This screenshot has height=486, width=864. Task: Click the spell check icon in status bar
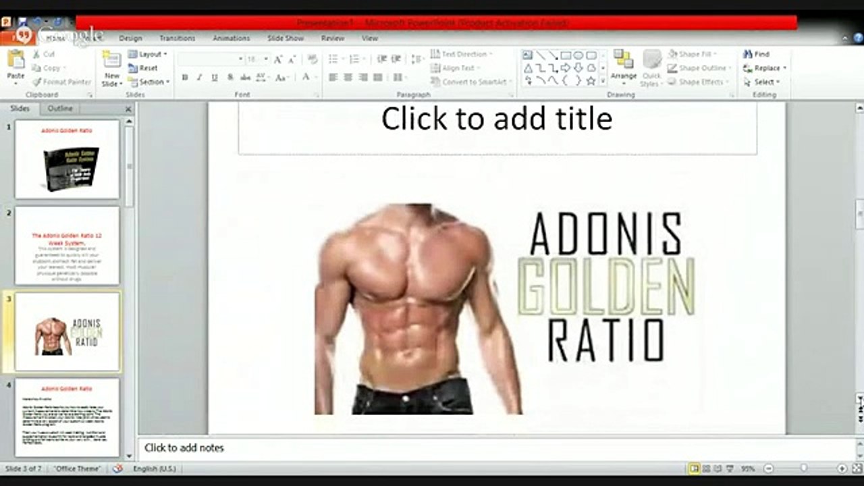(118, 468)
